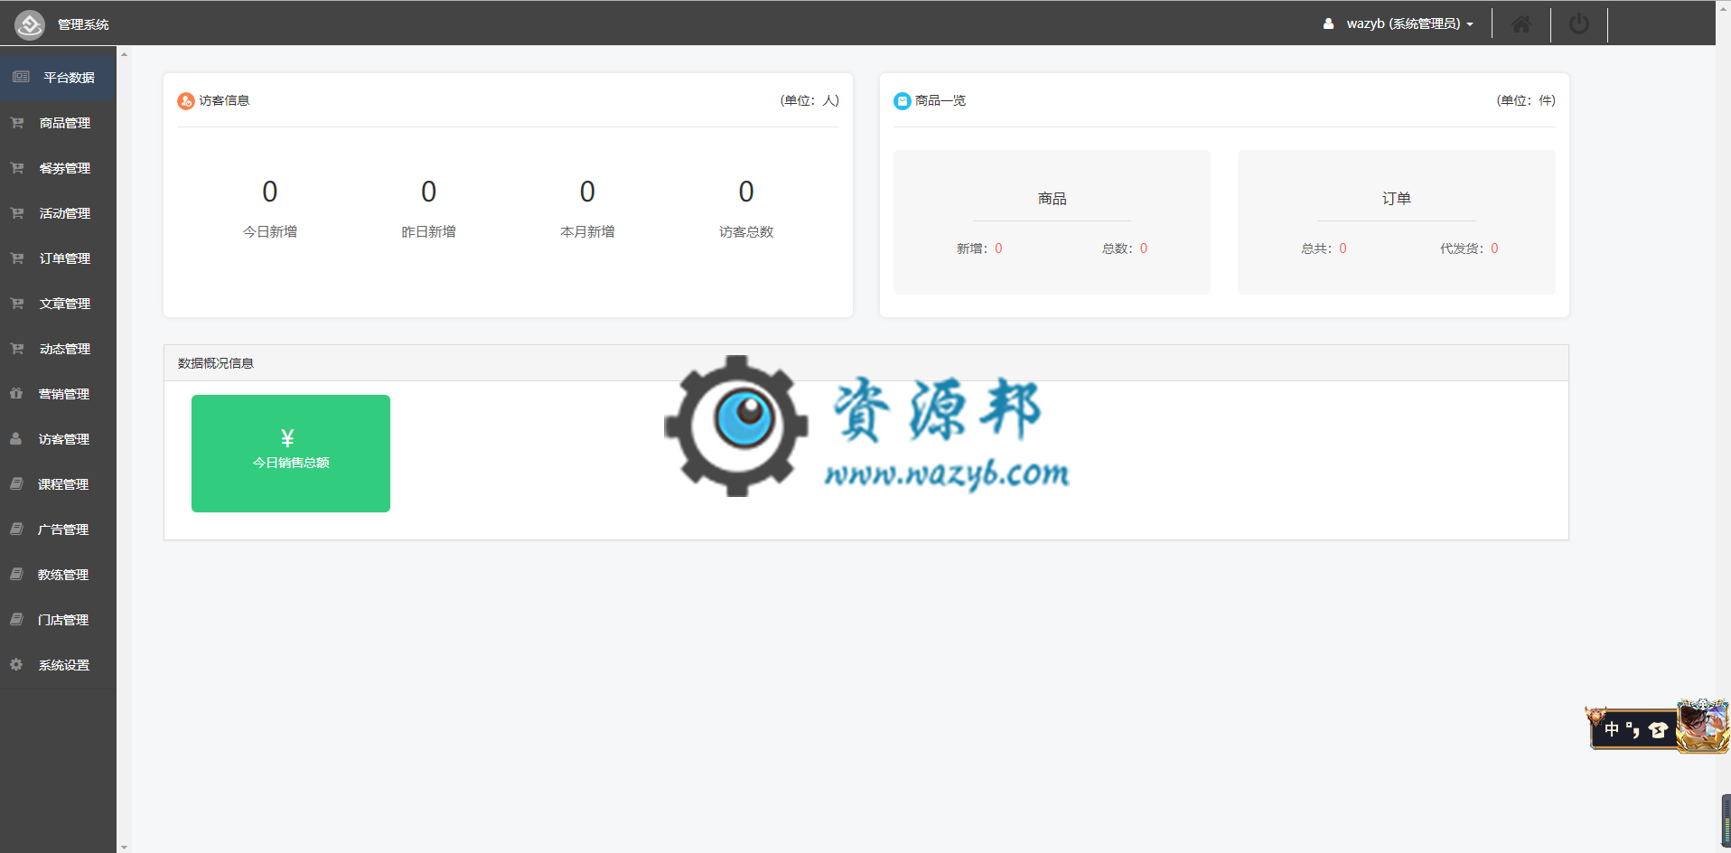Click the blue 商品一览 panel icon

click(x=902, y=101)
